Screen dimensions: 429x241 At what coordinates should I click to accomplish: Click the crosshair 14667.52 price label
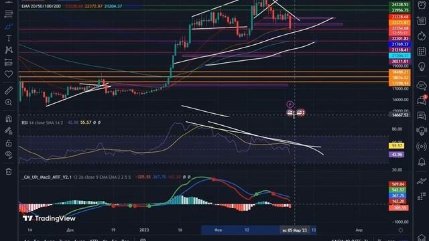400,115
